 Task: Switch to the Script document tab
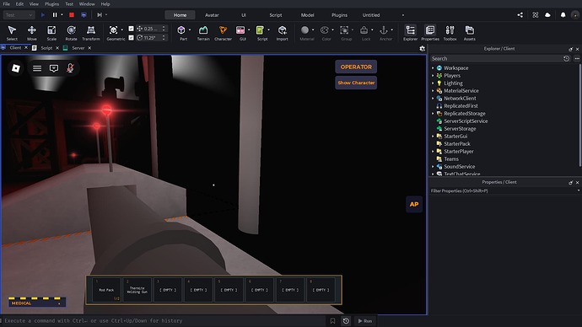(x=46, y=48)
